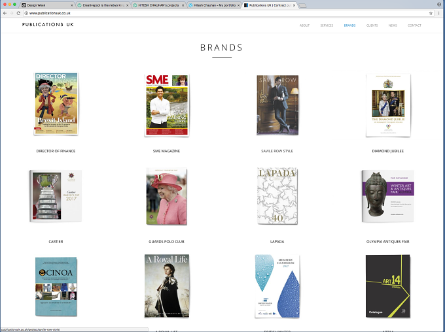Screen dimensions: 445x332
Task: Close the Creativepool tab
Action: click(x=127, y=5)
